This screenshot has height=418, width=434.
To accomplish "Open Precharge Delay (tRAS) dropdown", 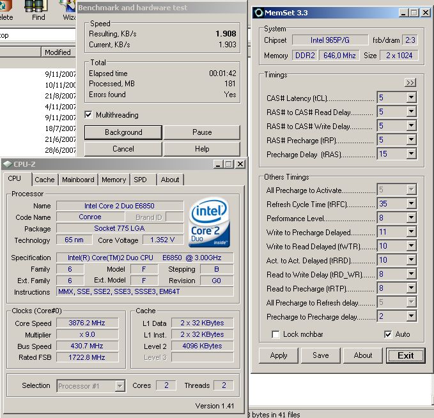I will tap(411, 153).
